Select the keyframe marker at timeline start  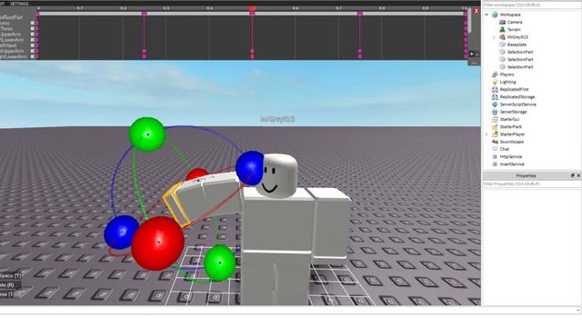tap(37, 14)
